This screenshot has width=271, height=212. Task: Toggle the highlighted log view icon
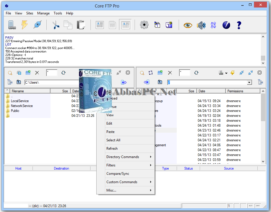125,25
